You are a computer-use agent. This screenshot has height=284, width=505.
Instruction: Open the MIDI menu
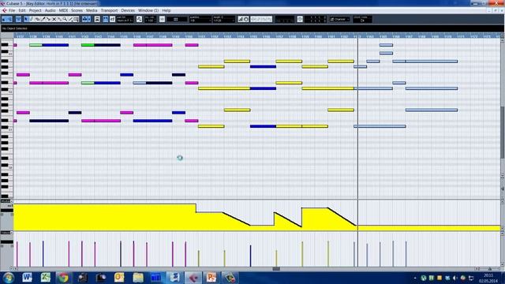point(63,10)
